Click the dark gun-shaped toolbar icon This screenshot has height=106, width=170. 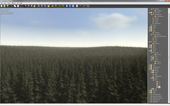point(80,6)
